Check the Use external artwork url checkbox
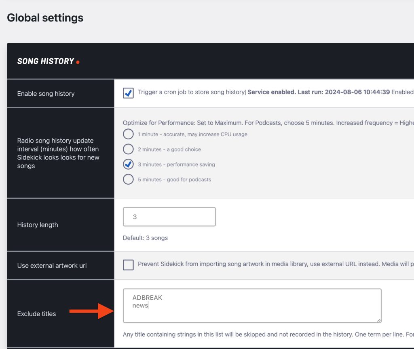The height and width of the screenshot is (349, 414). (x=128, y=265)
